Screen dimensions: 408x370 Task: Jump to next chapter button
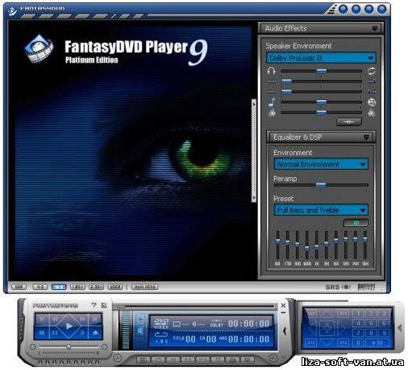95,319
